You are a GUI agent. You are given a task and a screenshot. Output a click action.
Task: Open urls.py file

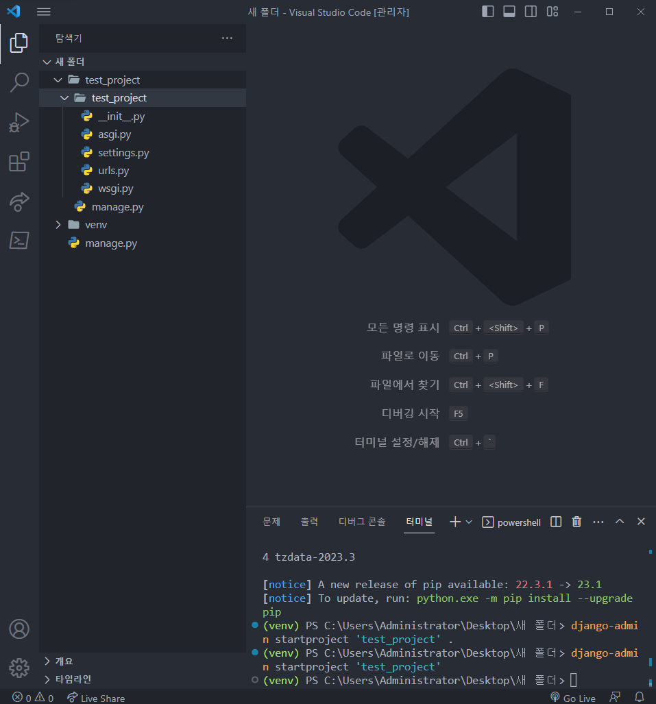coord(143,171)
